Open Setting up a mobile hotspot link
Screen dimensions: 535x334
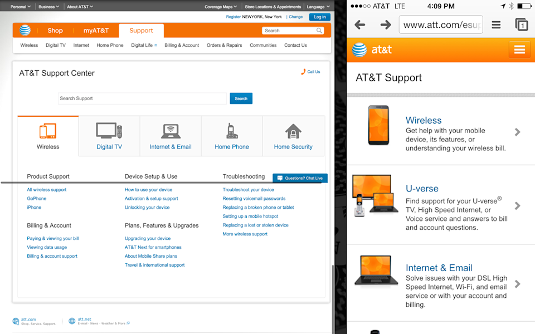(250, 216)
